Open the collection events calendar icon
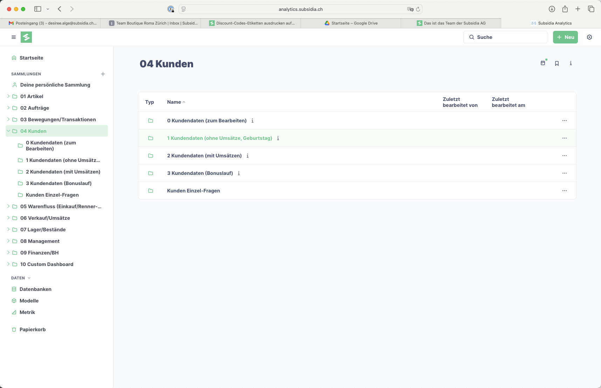This screenshot has height=388, width=601. coord(543,63)
